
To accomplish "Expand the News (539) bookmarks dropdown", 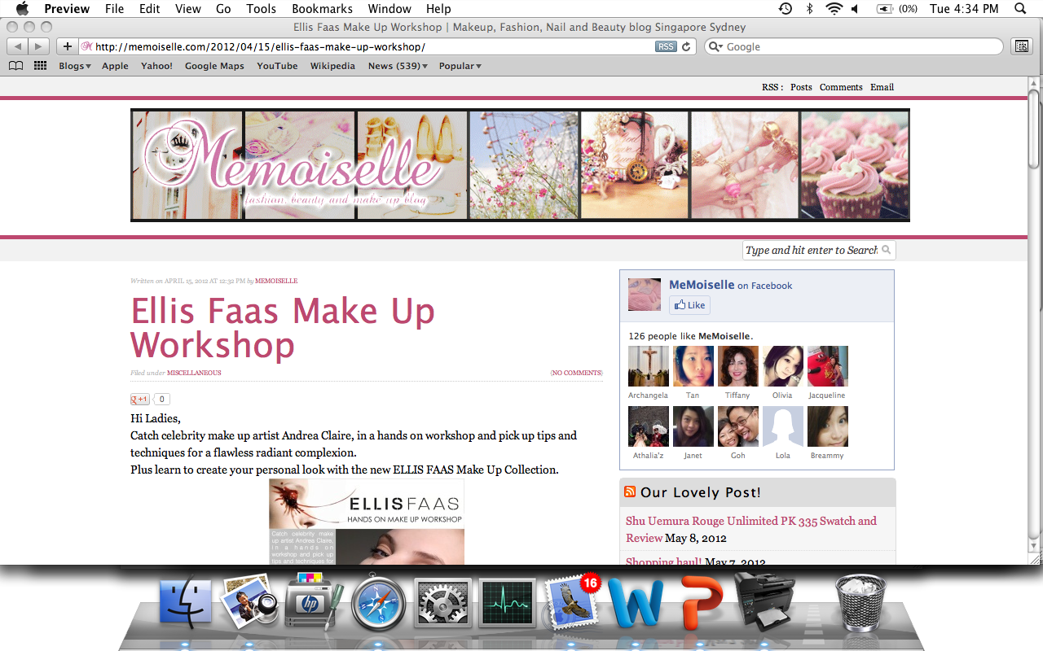I will point(398,66).
